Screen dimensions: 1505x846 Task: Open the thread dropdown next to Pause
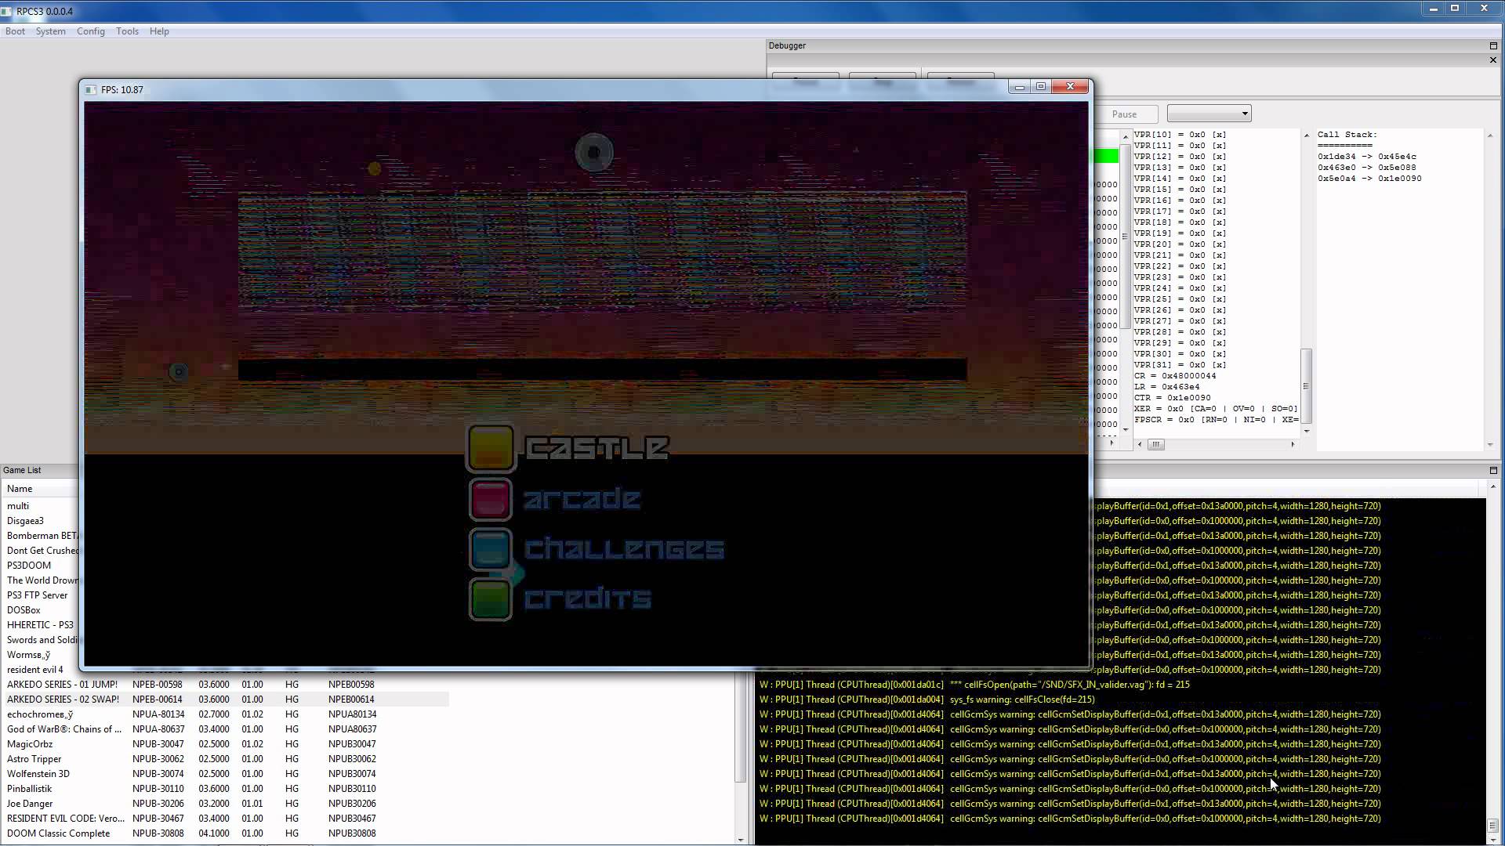pyautogui.click(x=1209, y=114)
